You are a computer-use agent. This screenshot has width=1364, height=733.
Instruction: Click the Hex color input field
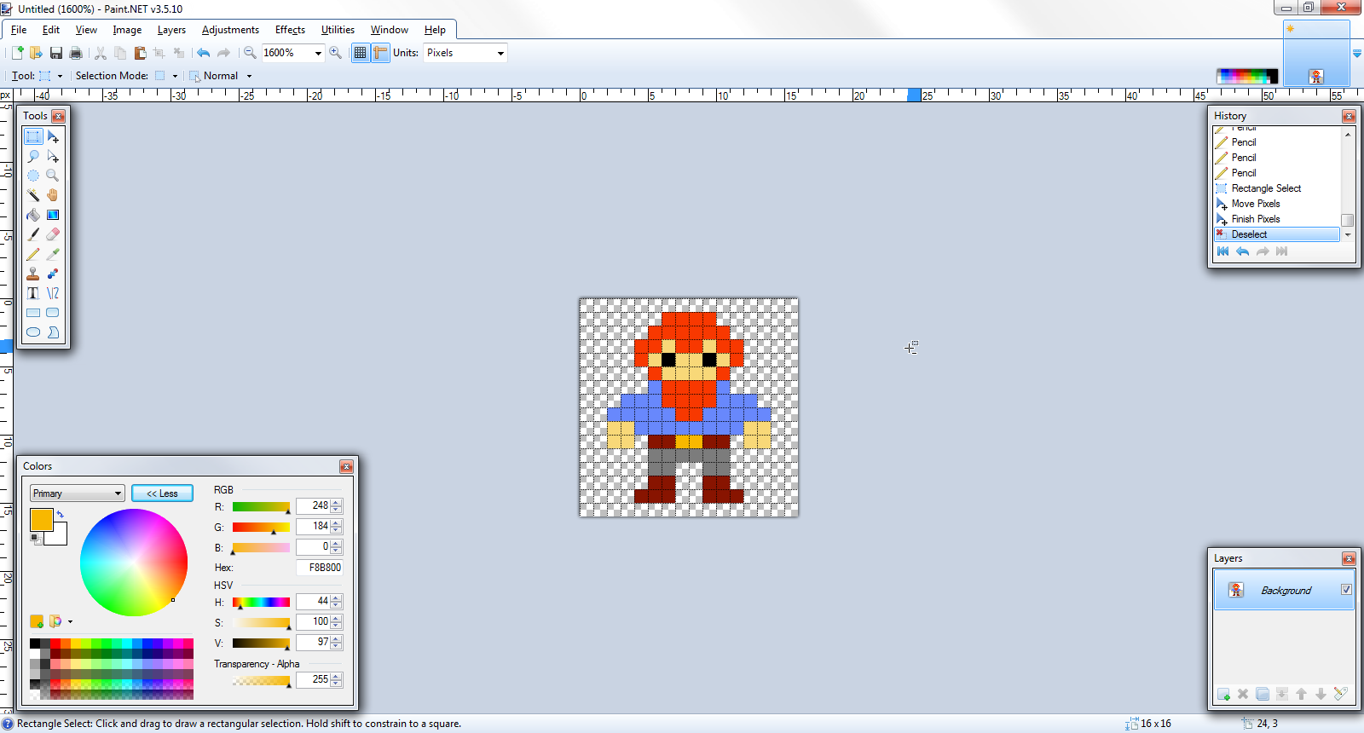click(x=320, y=568)
